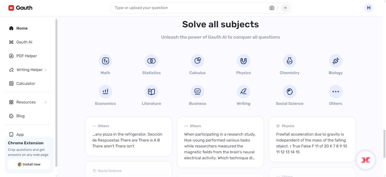This screenshot has width=386, height=177.
Task: Select the Business subject icon
Action: tap(197, 91)
